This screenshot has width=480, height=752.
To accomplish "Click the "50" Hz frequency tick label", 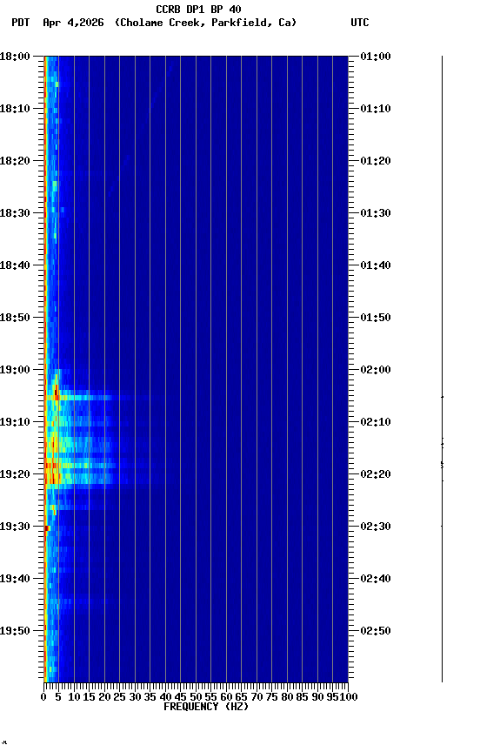I will tap(196, 698).
